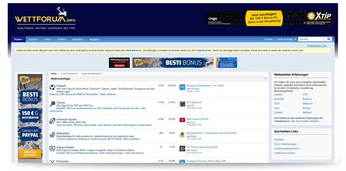Expand the Letzte Beiträge dropdown

287,39
